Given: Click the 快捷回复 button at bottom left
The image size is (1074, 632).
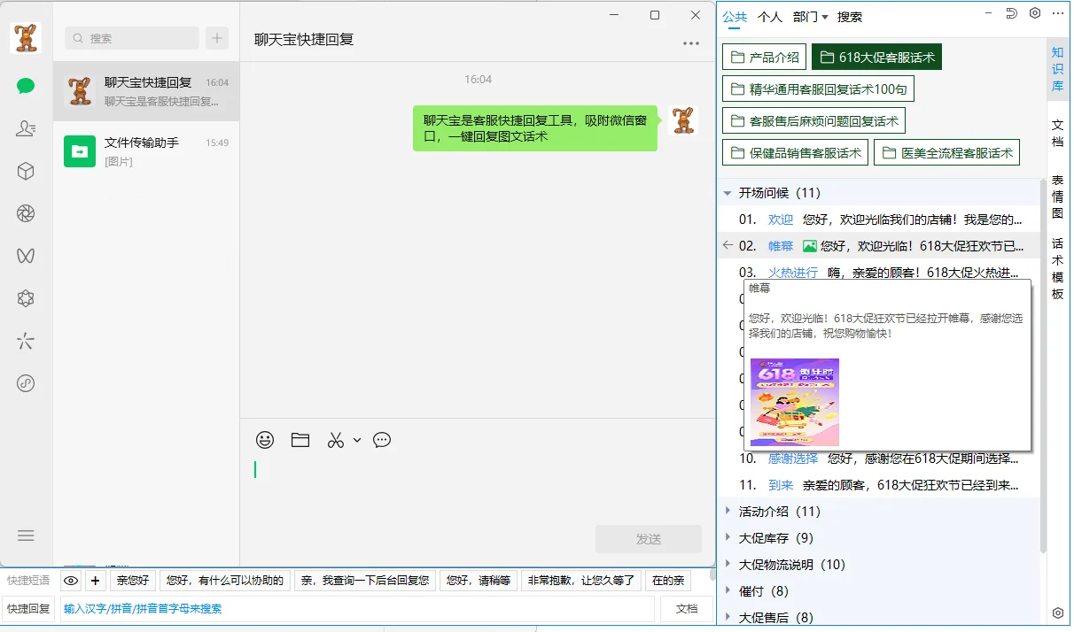Looking at the screenshot, I should [29, 609].
